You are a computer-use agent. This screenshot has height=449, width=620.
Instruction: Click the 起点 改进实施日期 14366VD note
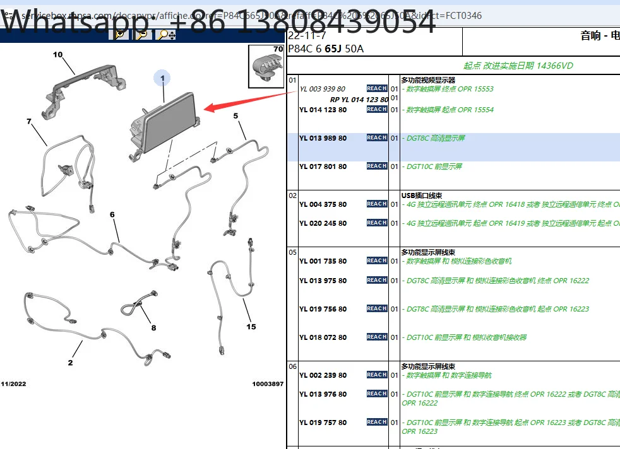pos(518,66)
